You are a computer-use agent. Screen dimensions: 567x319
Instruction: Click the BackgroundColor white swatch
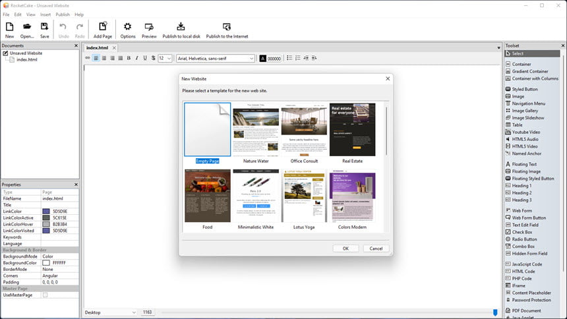(x=46, y=263)
